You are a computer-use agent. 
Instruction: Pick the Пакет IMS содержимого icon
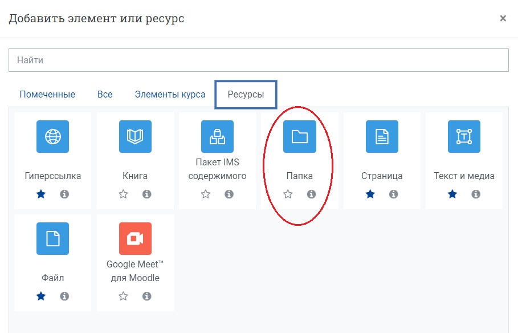point(217,137)
